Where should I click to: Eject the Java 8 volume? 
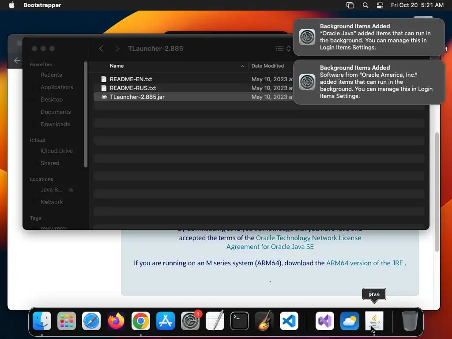click(71, 190)
